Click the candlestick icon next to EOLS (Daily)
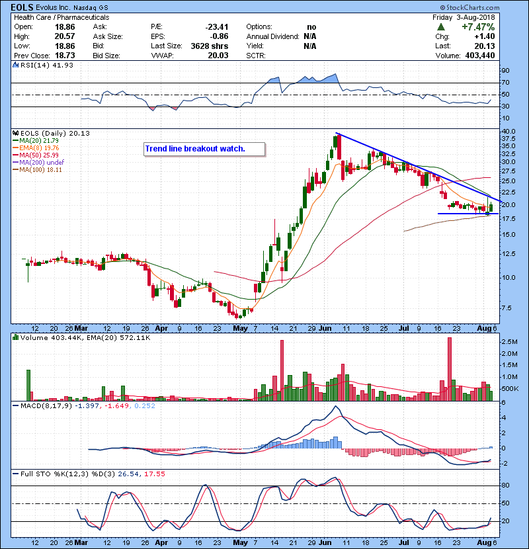The height and width of the screenshot is (549, 529). pos(15,133)
